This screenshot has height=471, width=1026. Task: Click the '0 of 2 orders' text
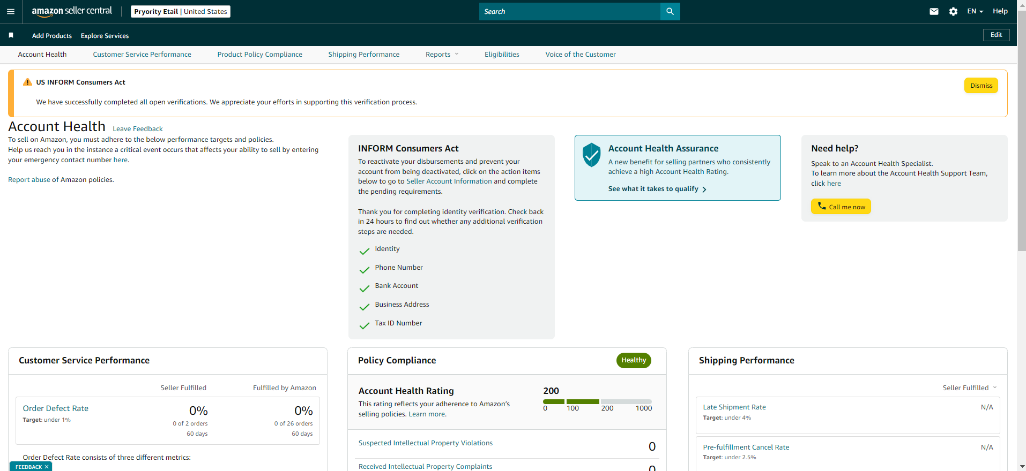click(190, 424)
